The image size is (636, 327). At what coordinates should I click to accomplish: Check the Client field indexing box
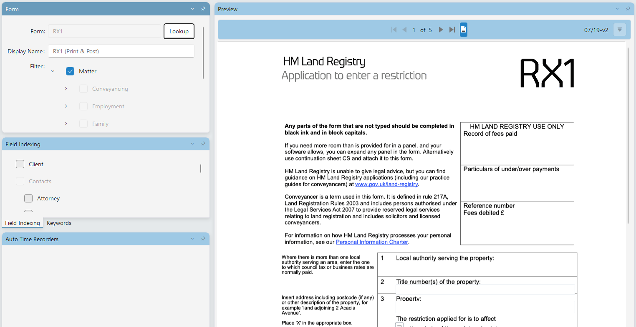pos(20,164)
